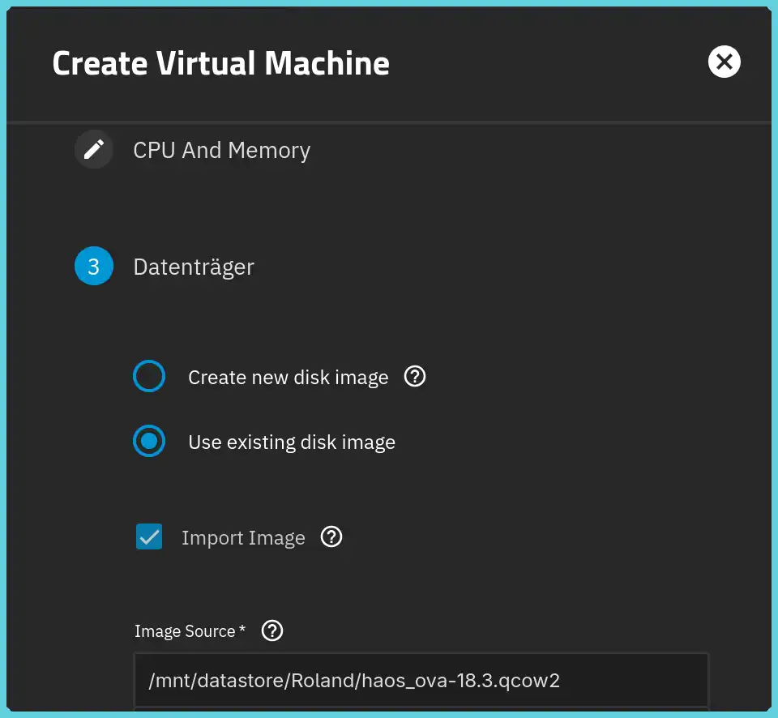This screenshot has height=718, width=778.
Task: Select the Use existing disk image radio button
Action: (x=149, y=441)
